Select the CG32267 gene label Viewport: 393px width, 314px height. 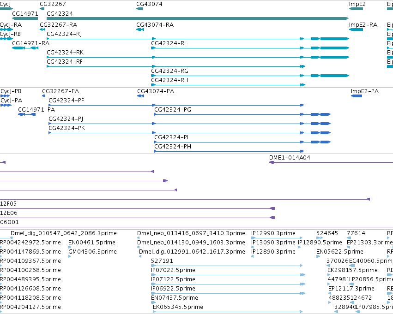point(53,4)
